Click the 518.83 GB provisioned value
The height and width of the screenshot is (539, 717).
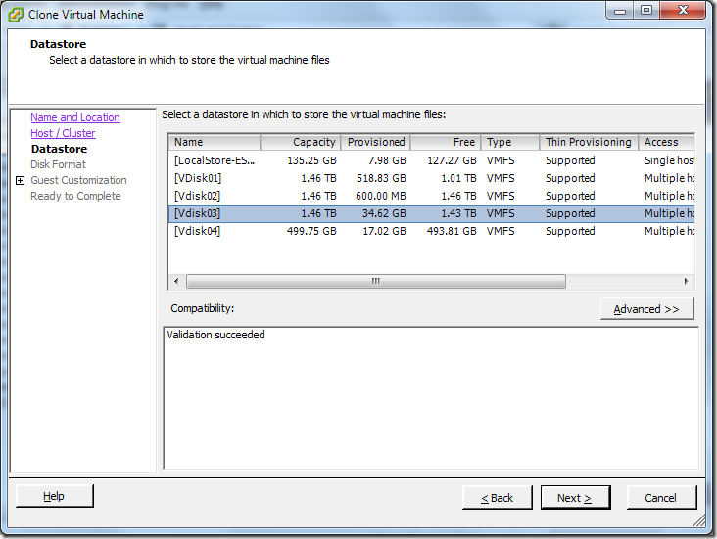[x=381, y=178]
